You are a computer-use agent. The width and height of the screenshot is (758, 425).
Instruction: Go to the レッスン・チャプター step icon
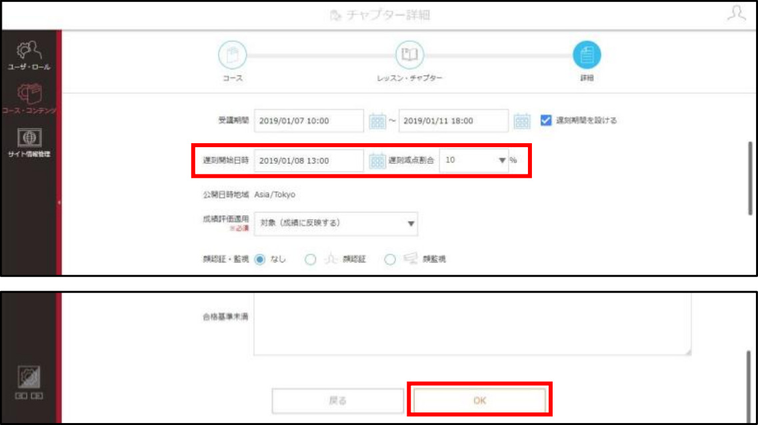tap(409, 55)
